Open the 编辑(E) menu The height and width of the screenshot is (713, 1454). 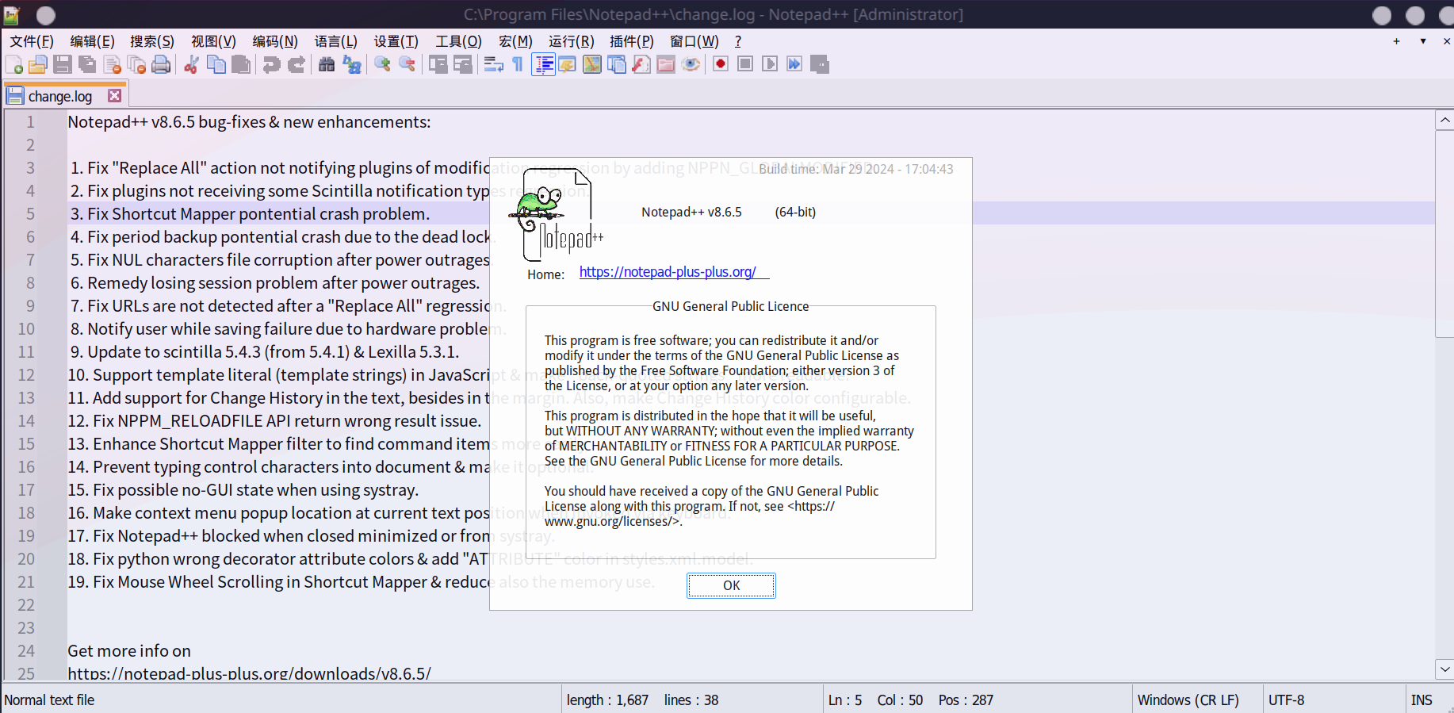tap(92, 41)
